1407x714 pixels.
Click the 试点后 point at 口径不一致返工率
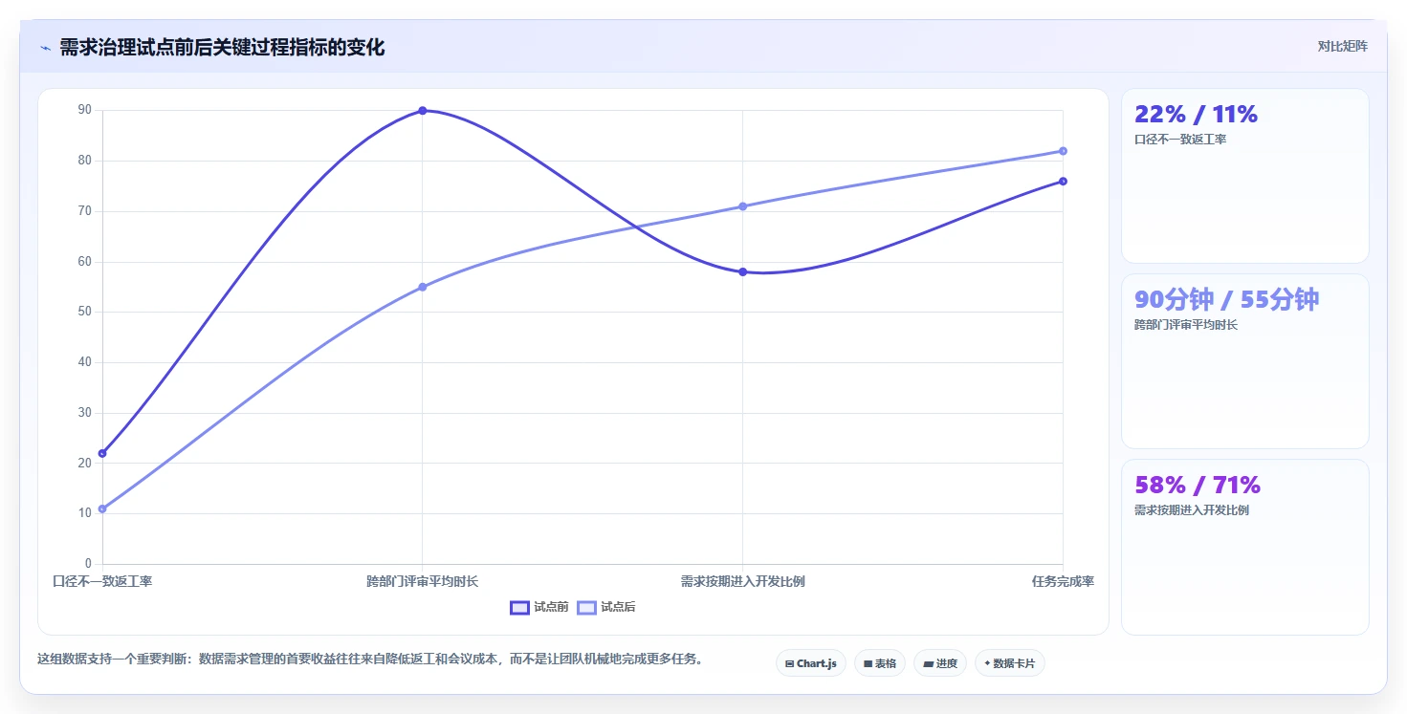(102, 508)
